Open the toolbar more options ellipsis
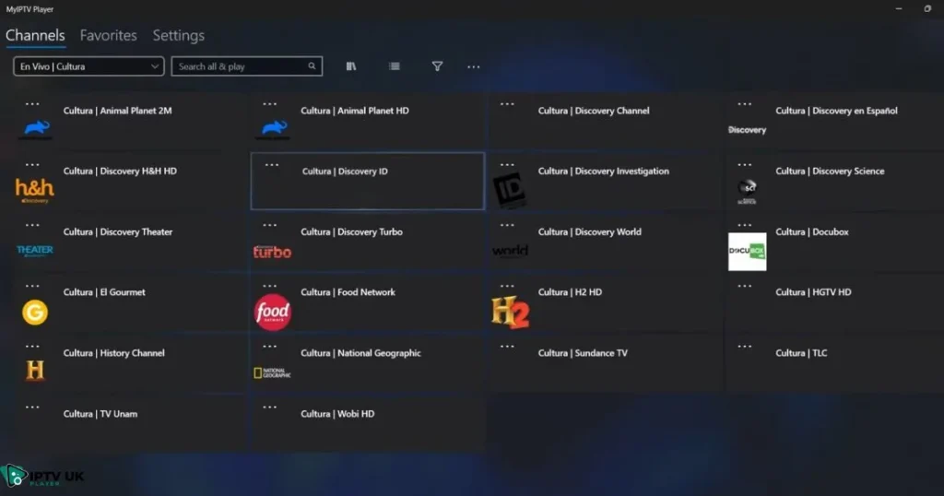 coord(474,66)
